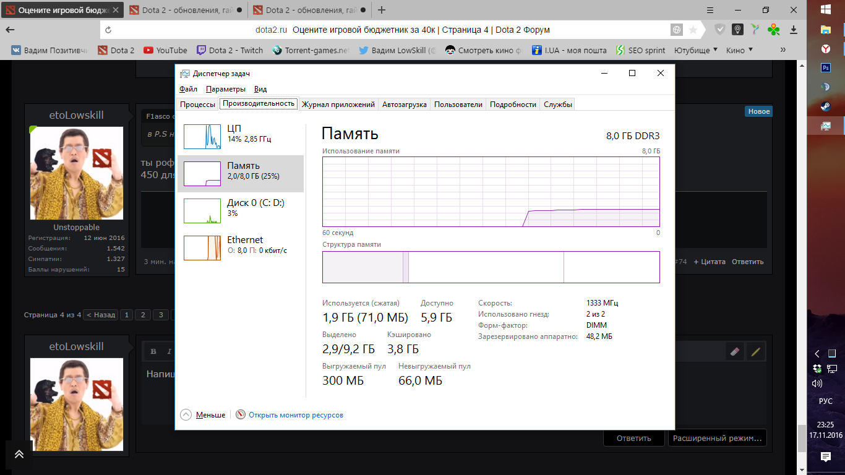Click the green clover extension icon
The height and width of the screenshot is (475, 845).
(773, 30)
